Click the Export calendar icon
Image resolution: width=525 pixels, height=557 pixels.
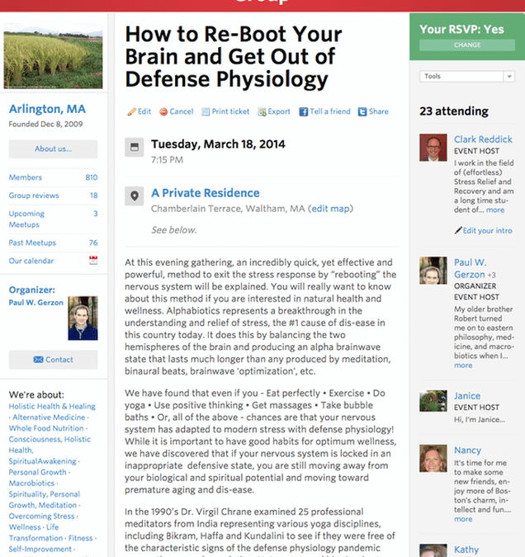262,112
